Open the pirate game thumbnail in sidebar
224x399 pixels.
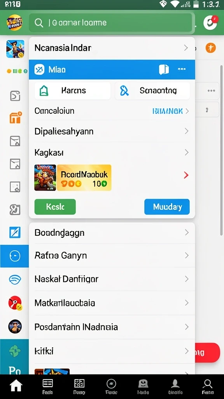[15, 49]
